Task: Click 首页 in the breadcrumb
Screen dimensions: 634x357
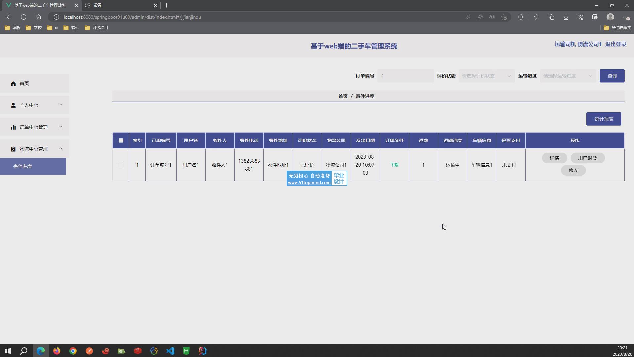Action: (343, 96)
